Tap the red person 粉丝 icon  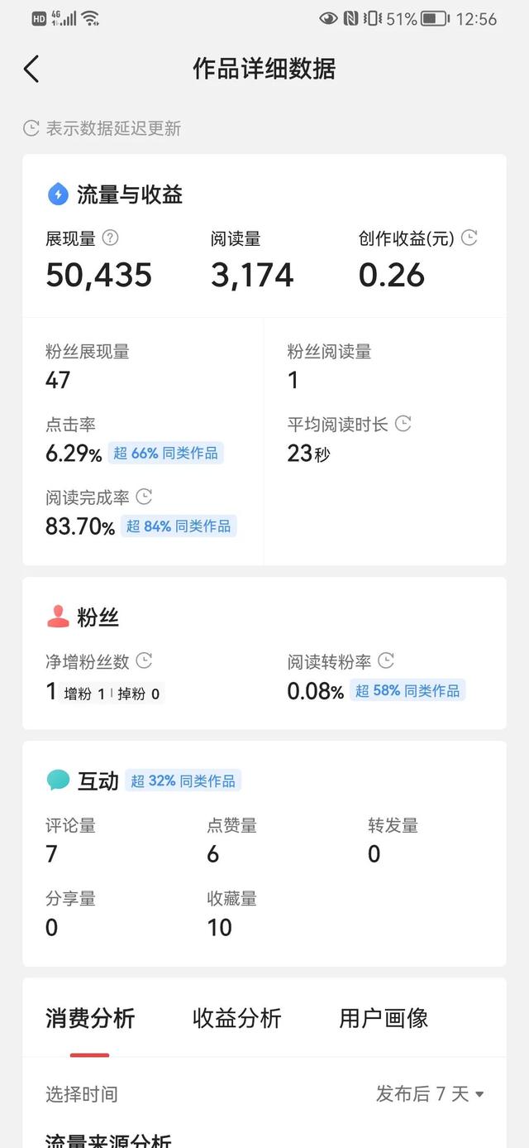click(58, 617)
